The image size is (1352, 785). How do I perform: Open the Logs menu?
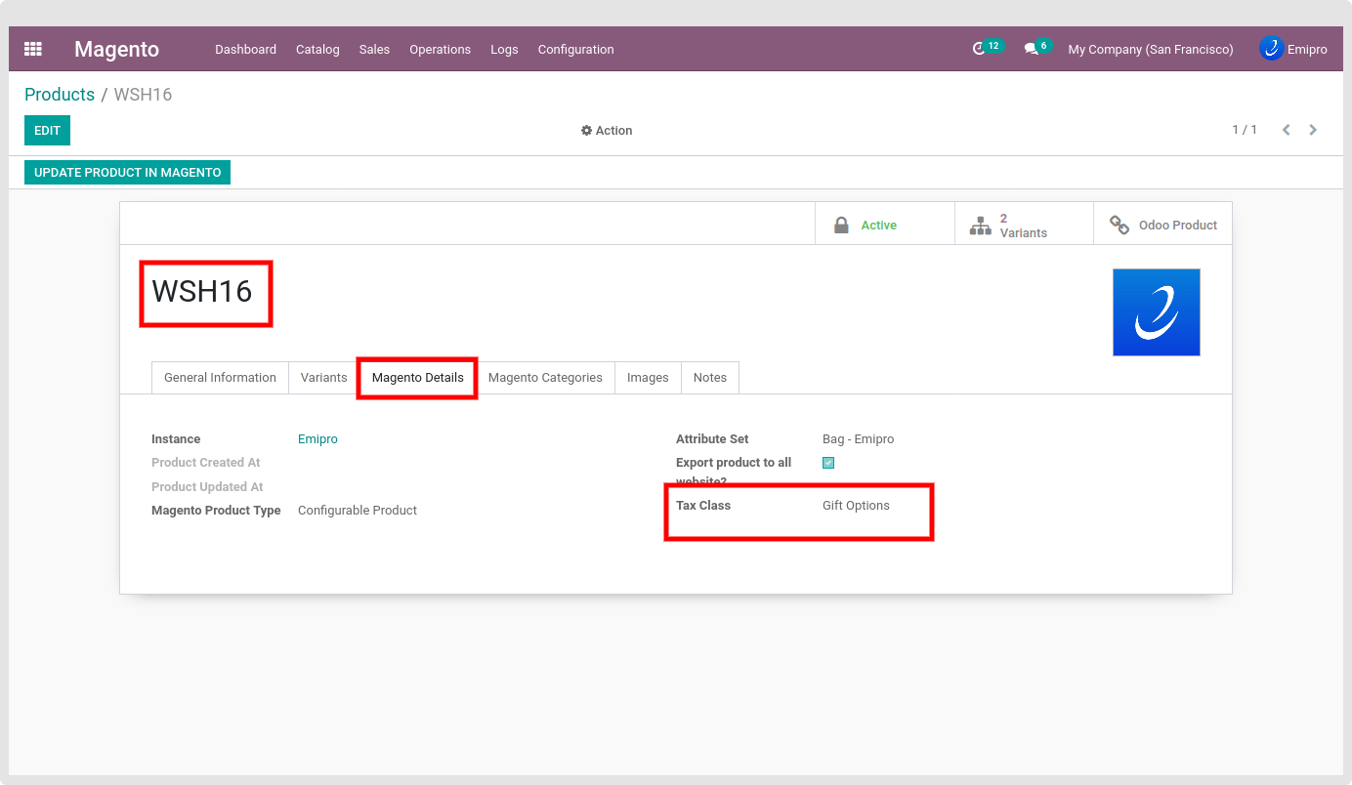pos(504,50)
